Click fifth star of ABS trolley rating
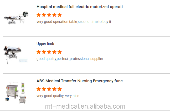This screenshot has width=170, height=111. (x=60, y=89)
